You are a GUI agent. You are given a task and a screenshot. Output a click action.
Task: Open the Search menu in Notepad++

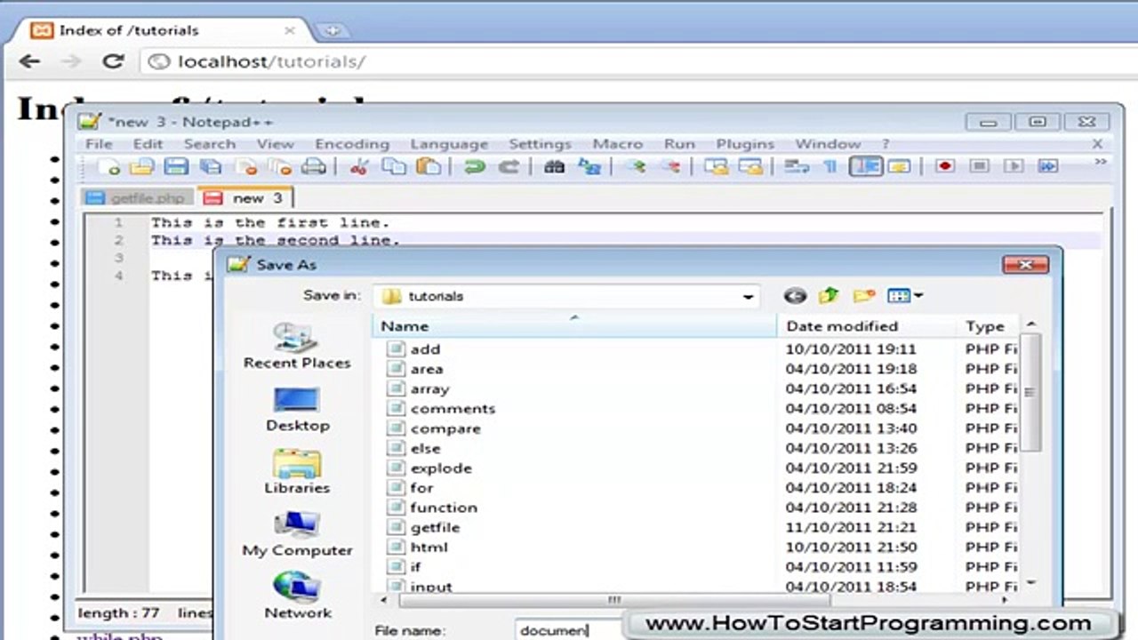pyautogui.click(x=210, y=144)
